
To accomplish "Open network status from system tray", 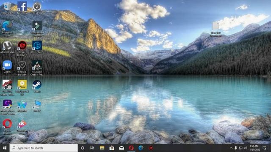I will (x=241, y=148).
